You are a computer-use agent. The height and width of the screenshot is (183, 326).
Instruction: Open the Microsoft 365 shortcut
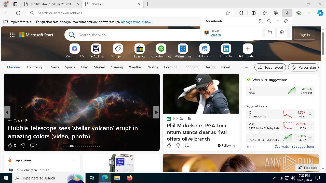(75, 51)
